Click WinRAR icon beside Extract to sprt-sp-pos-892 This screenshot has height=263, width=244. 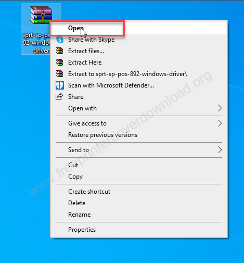click(60, 74)
